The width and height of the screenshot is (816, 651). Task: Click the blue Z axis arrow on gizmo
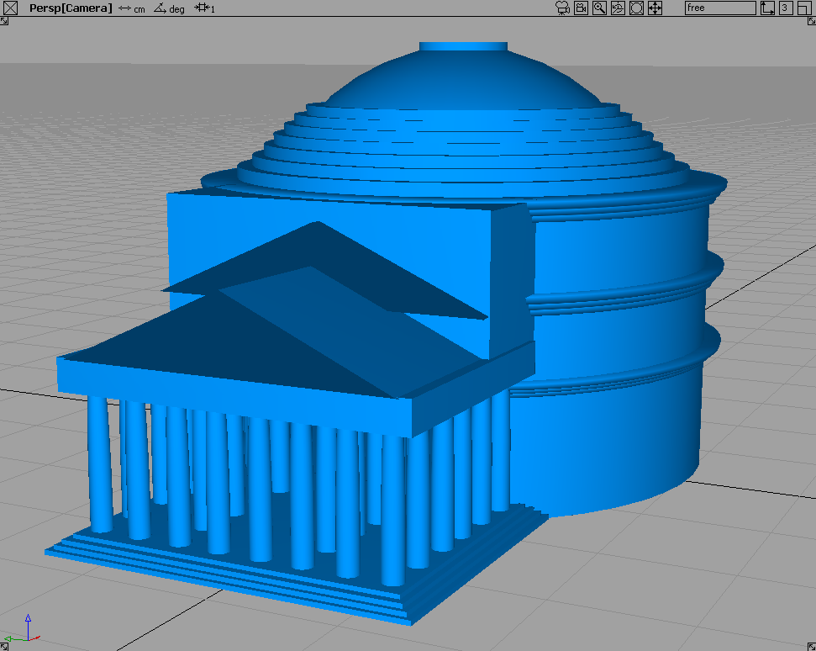point(29,620)
